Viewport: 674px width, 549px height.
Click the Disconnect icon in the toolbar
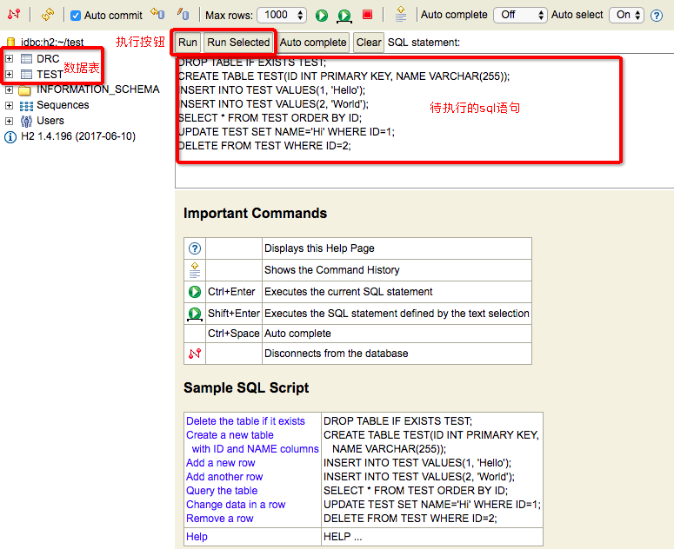point(14,14)
